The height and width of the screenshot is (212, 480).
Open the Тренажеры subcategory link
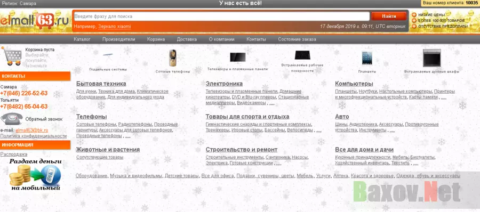[218, 130]
